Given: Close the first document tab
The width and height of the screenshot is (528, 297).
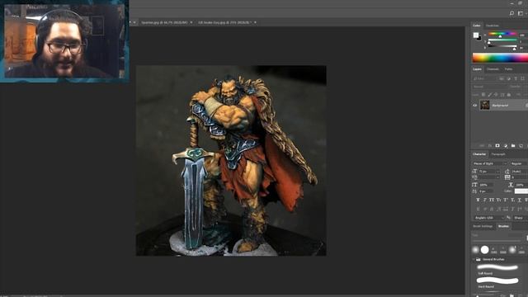Looking at the screenshot, I should [191, 22].
